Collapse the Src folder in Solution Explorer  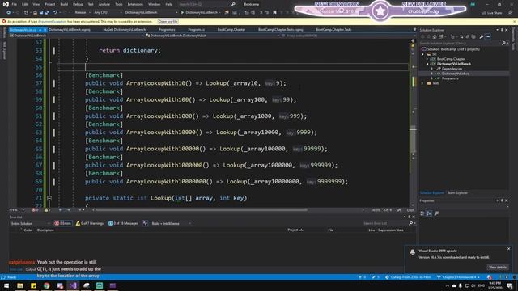click(x=423, y=54)
